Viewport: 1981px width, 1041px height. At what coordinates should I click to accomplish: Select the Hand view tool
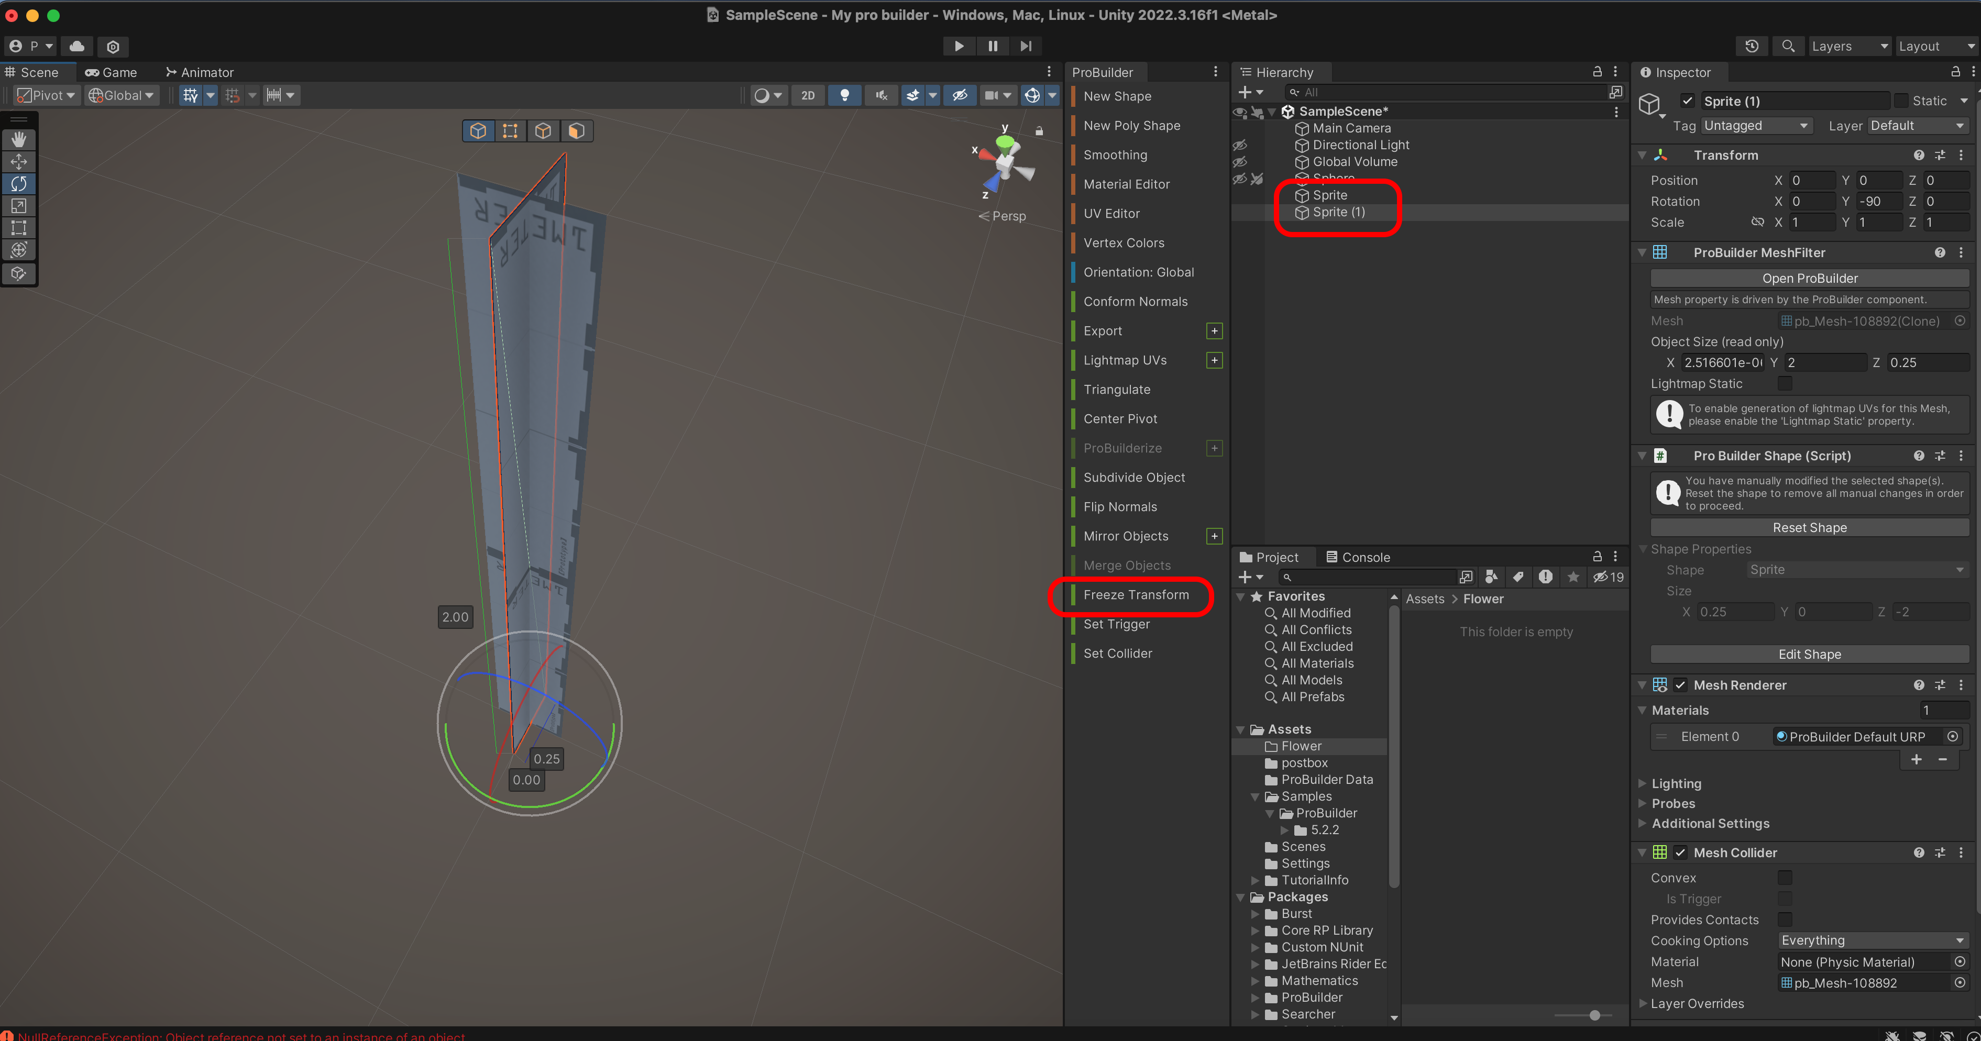point(18,139)
